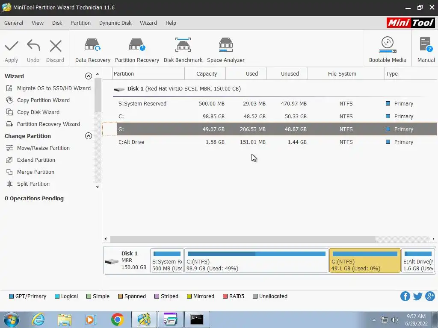Click the Discard X icon
This screenshot has width=438, height=328.
(x=55, y=46)
